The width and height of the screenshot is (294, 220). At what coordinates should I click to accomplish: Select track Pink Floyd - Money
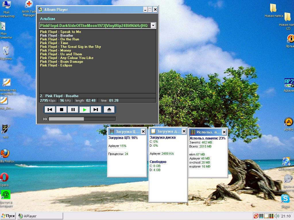click(x=55, y=50)
